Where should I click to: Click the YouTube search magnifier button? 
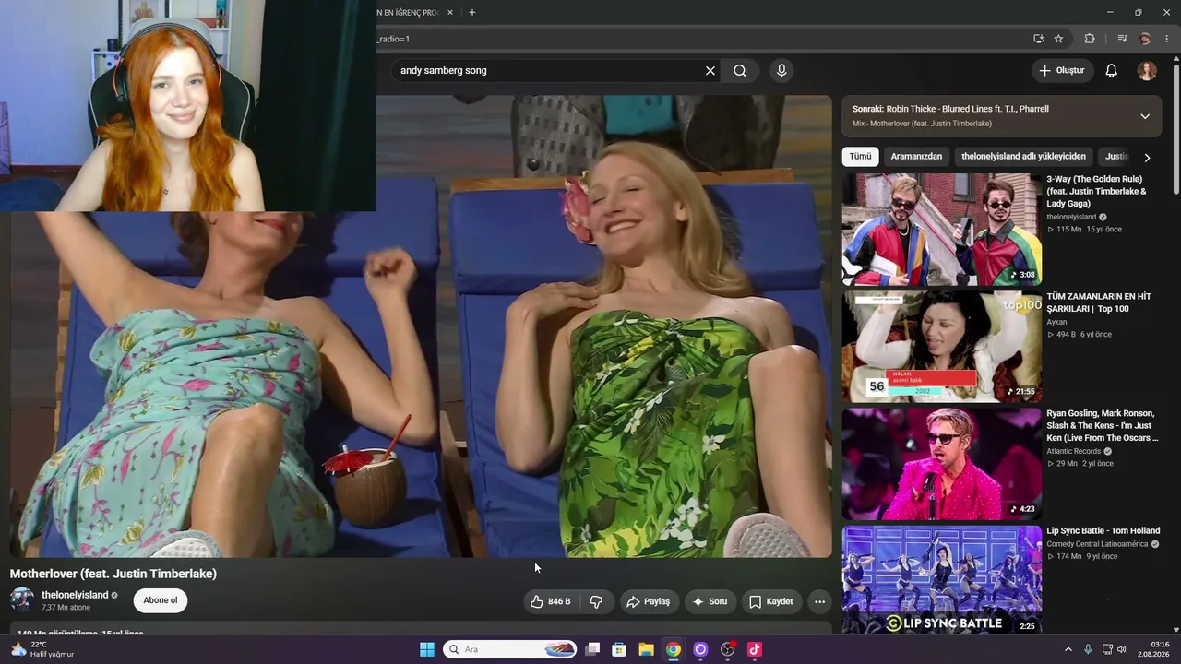(x=740, y=71)
